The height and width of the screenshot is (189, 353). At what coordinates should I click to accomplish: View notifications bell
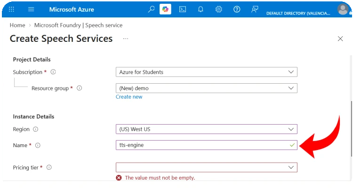201,9
